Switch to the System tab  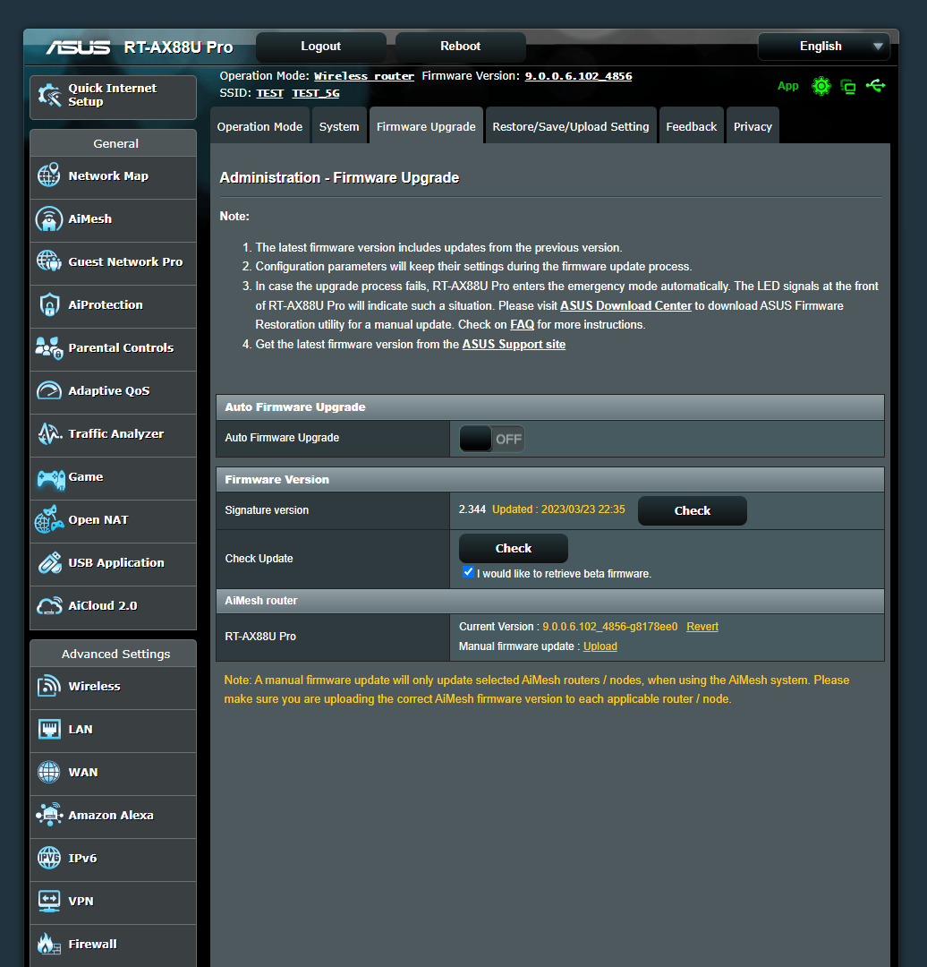coord(339,126)
